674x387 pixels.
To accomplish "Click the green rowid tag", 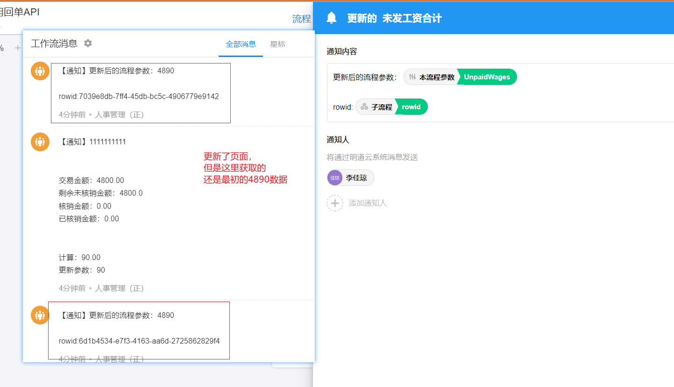I will click(x=411, y=107).
